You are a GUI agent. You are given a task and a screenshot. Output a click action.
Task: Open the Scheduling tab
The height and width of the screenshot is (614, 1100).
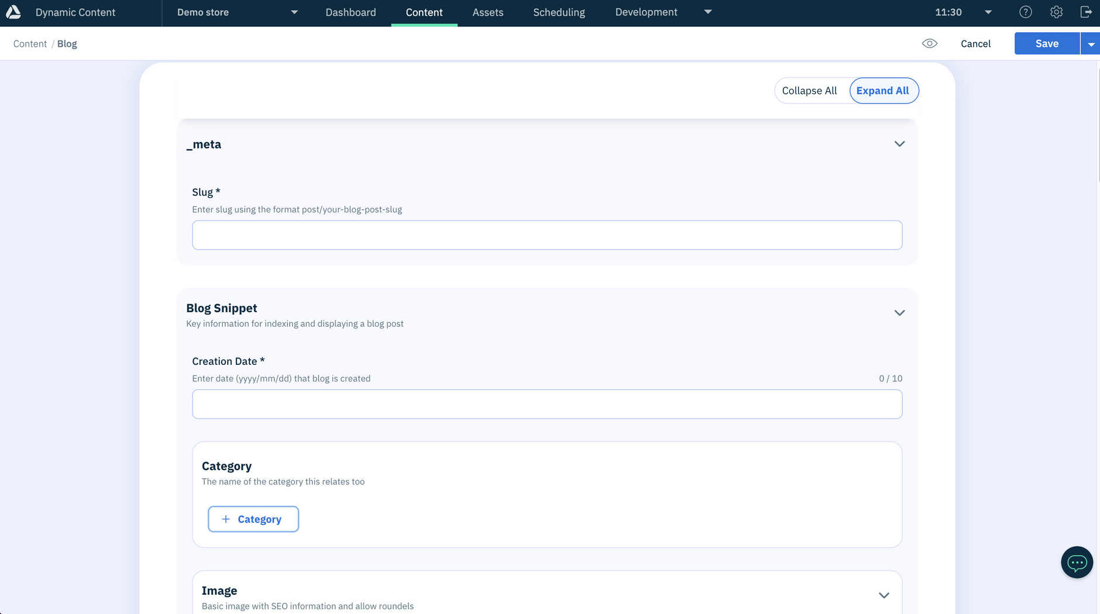[x=559, y=12]
